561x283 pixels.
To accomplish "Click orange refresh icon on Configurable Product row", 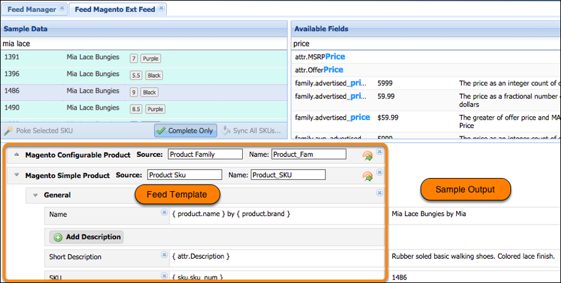I will (367, 156).
